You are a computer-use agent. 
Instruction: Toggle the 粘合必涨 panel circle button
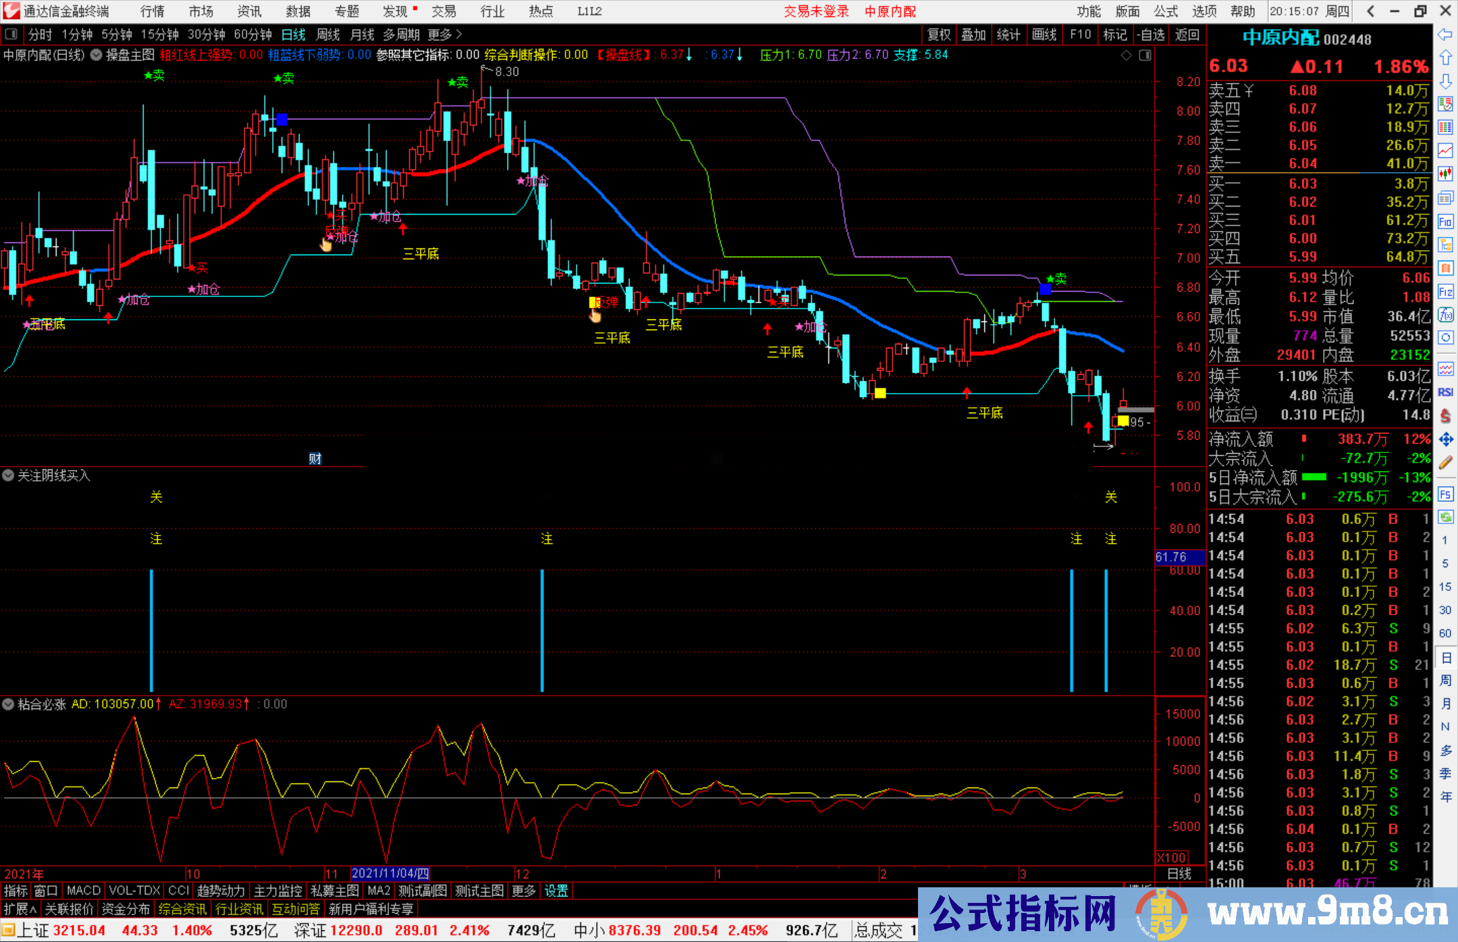[x=8, y=704]
